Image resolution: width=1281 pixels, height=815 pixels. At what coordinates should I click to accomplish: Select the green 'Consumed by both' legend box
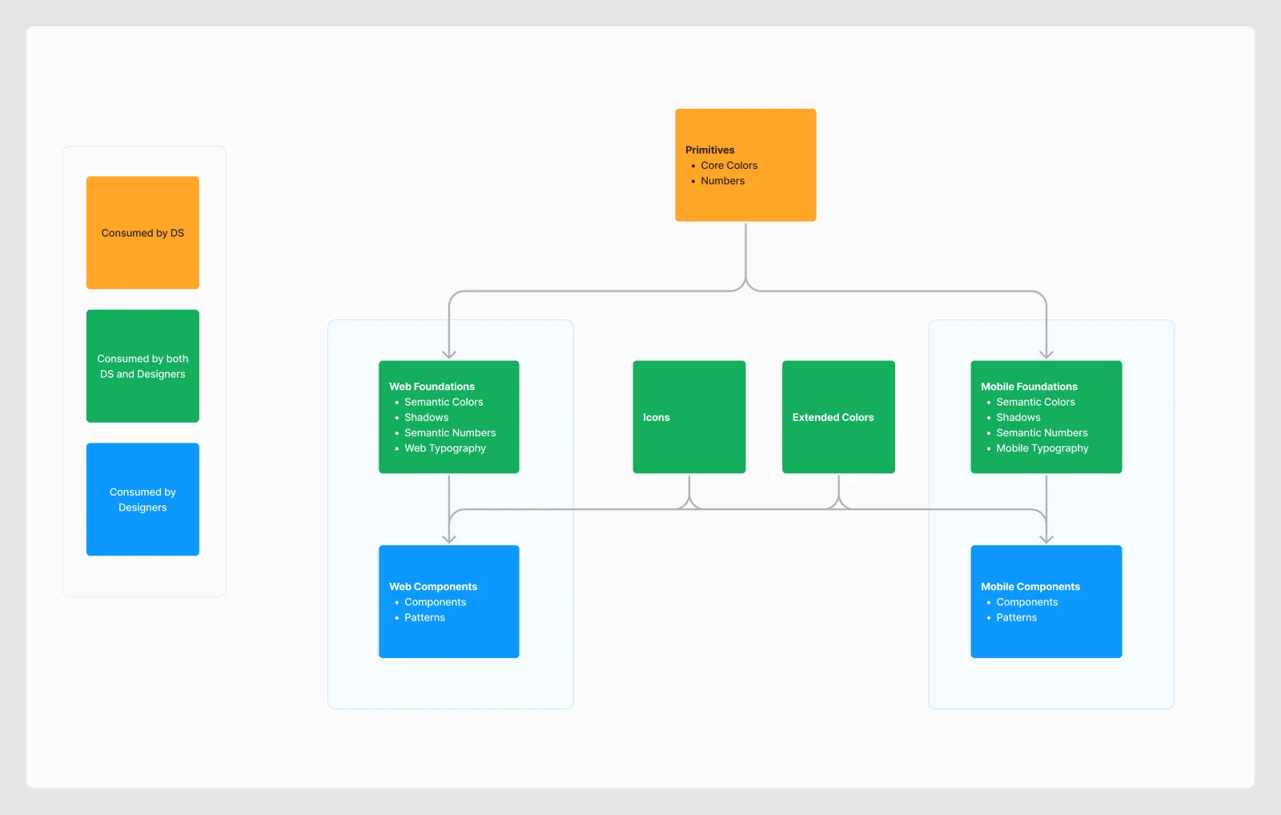point(143,366)
